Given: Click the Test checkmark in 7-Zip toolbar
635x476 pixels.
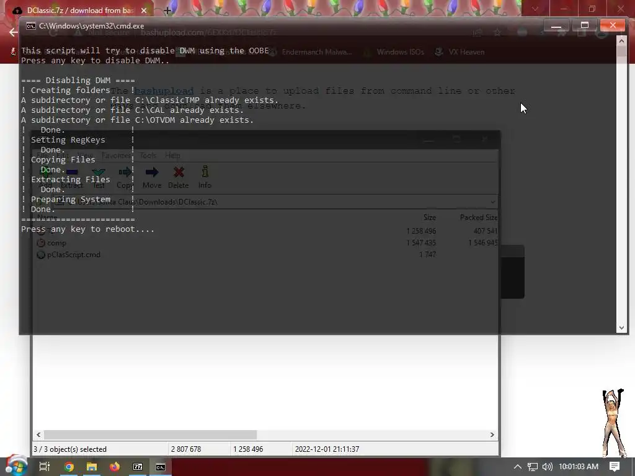Looking at the screenshot, I should pyautogui.click(x=99, y=177).
